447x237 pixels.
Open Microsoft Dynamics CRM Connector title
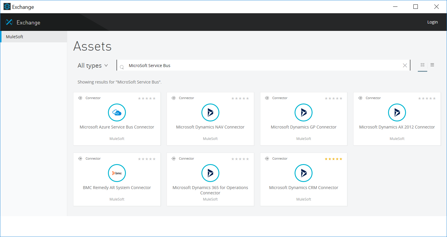point(304,188)
